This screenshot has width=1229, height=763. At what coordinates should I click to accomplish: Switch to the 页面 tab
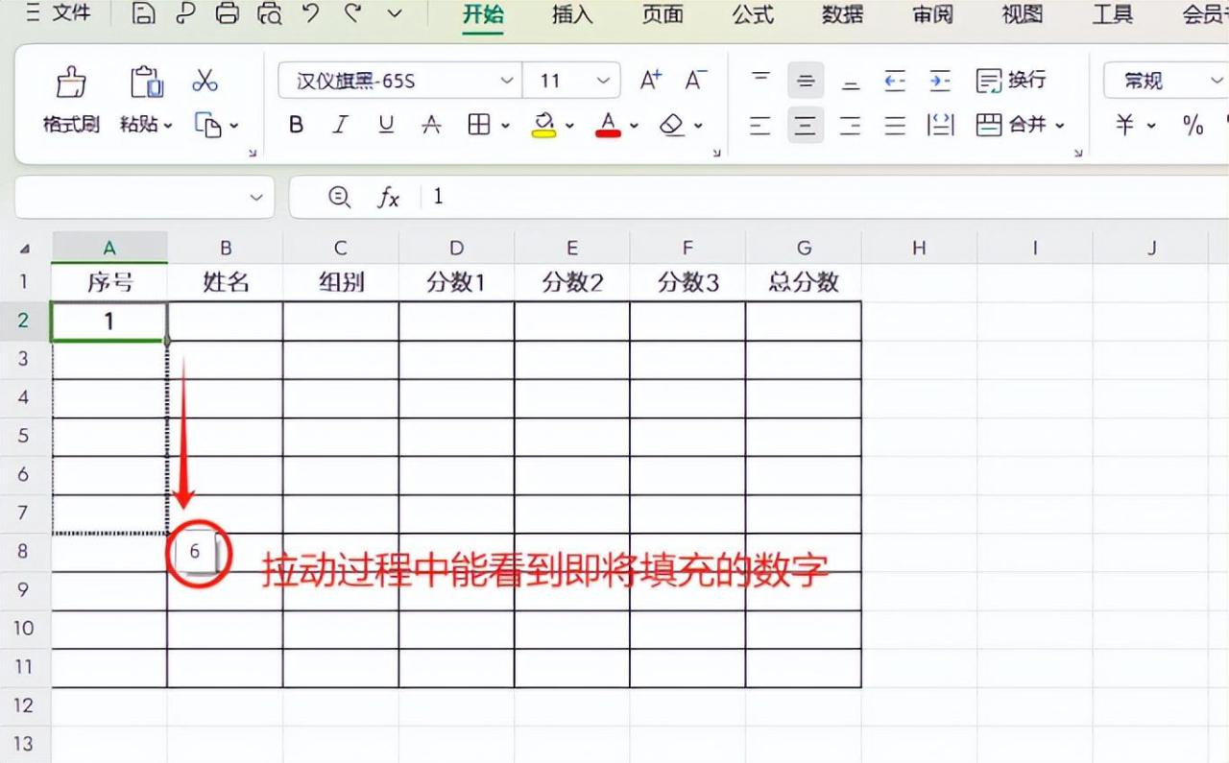pos(663,14)
